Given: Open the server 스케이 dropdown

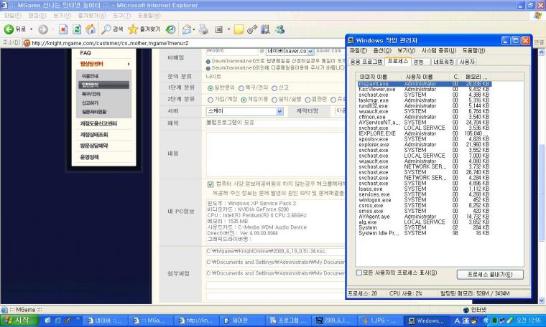Looking at the screenshot, I should click(x=279, y=112).
